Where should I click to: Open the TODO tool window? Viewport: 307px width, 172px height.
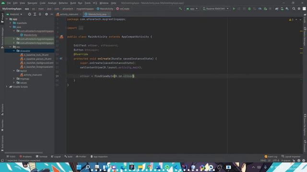click(11, 157)
